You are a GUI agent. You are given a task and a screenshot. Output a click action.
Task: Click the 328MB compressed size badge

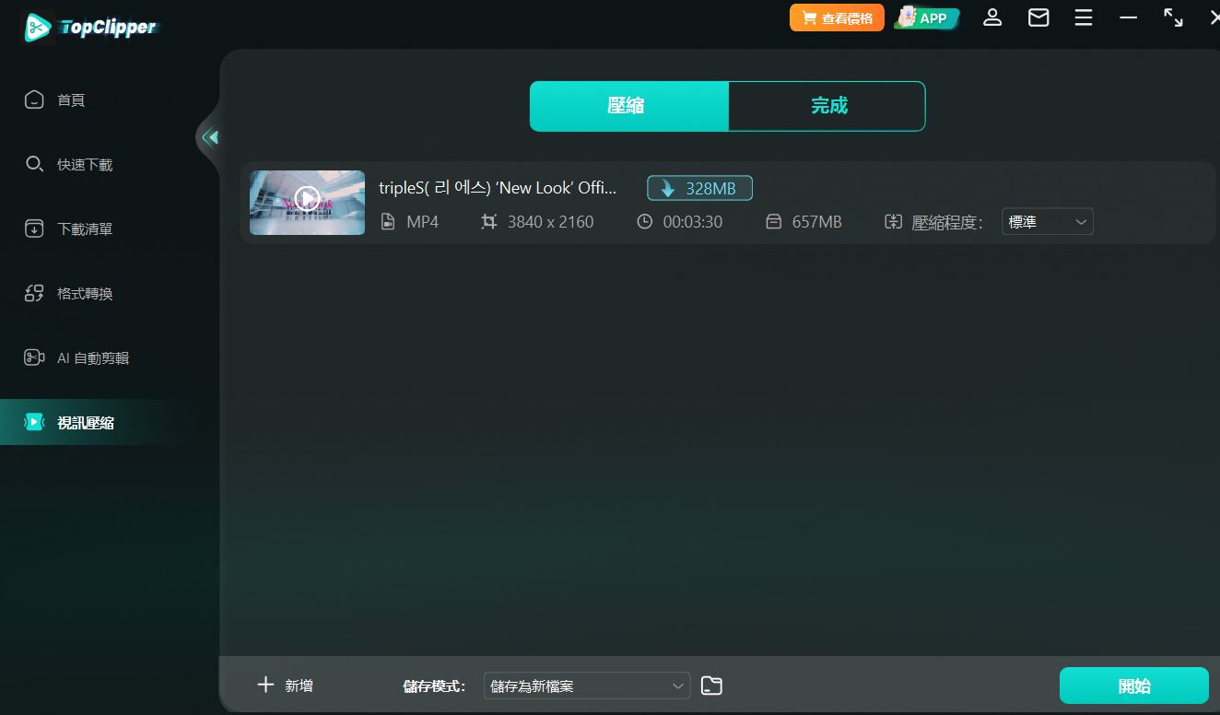pos(699,188)
